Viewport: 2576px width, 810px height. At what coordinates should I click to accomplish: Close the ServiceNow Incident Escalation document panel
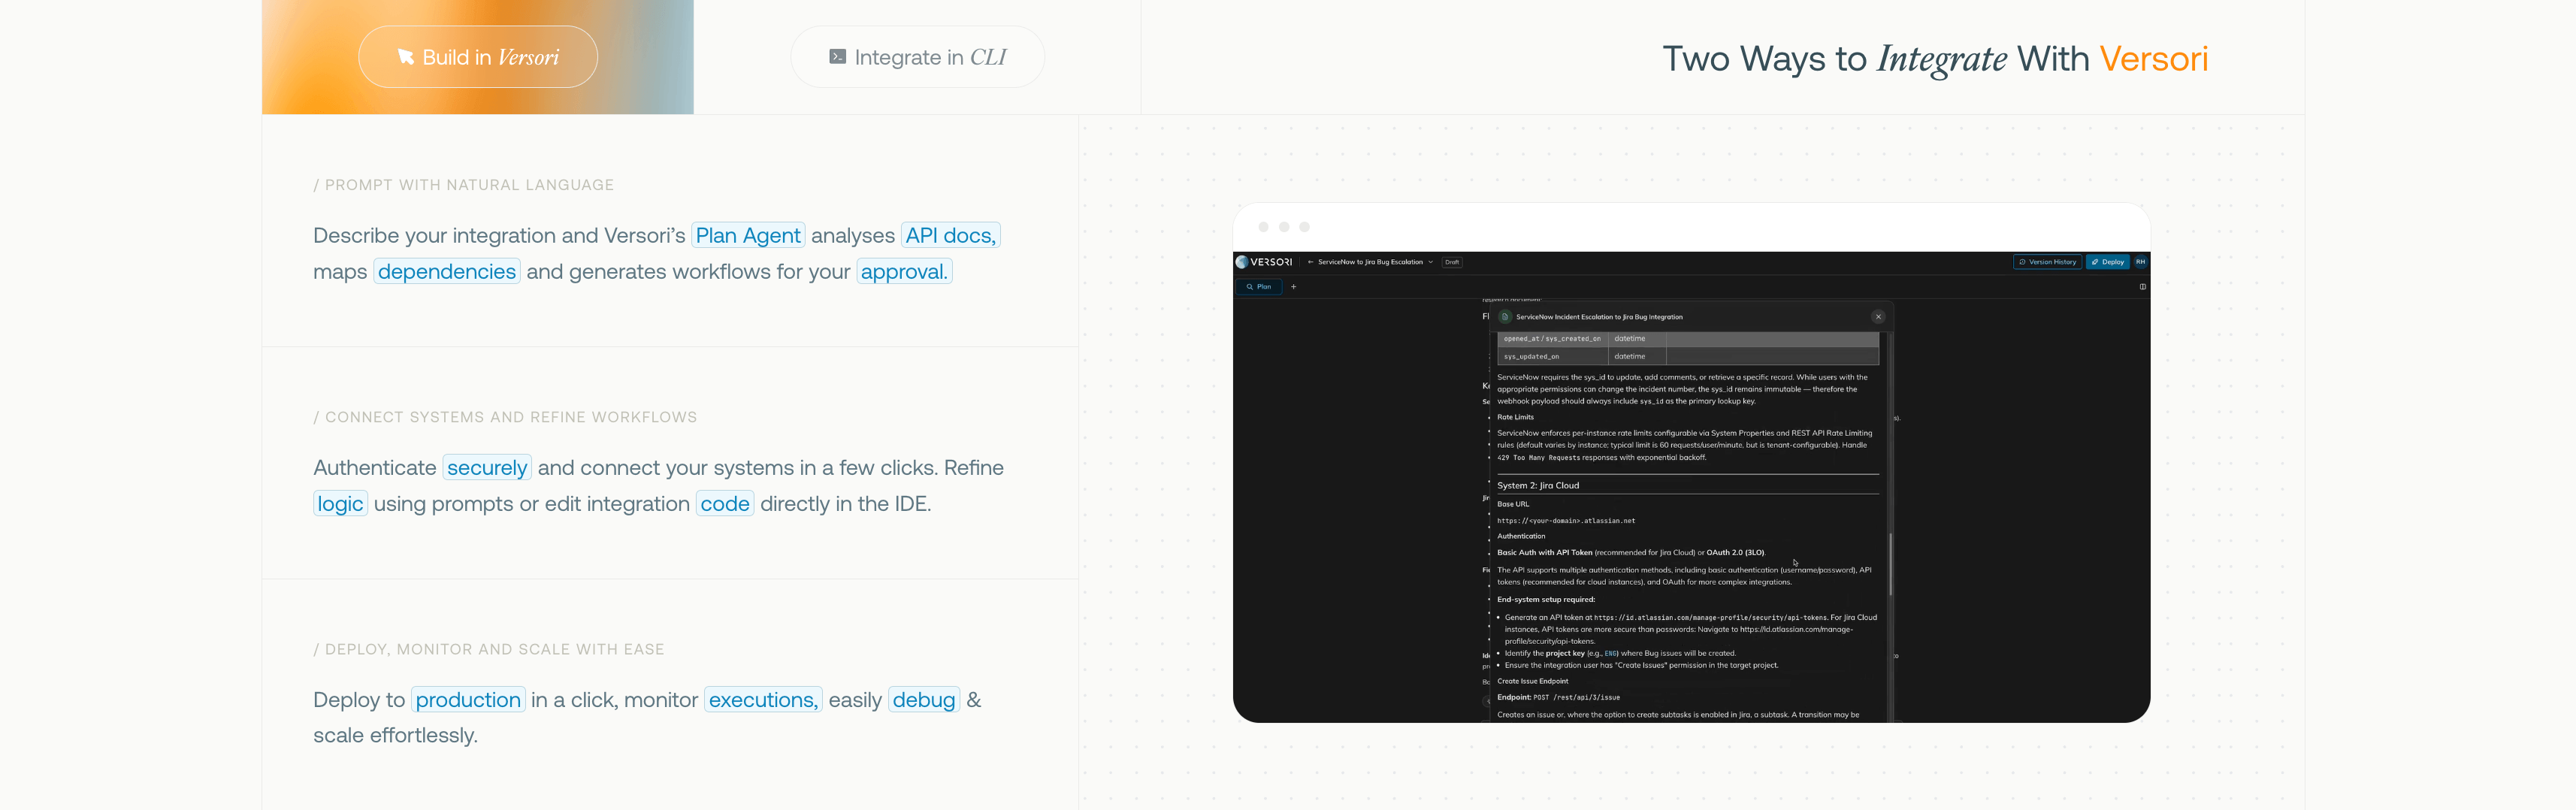pyautogui.click(x=1878, y=317)
